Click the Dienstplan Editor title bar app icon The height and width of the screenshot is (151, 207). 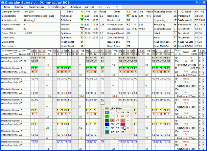click(3, 3)
